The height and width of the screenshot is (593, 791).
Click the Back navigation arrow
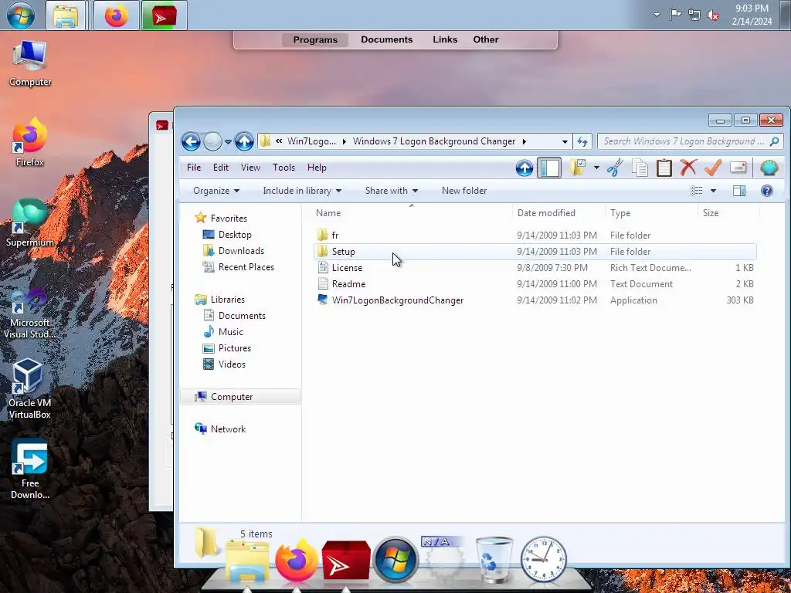coord(191,142)
